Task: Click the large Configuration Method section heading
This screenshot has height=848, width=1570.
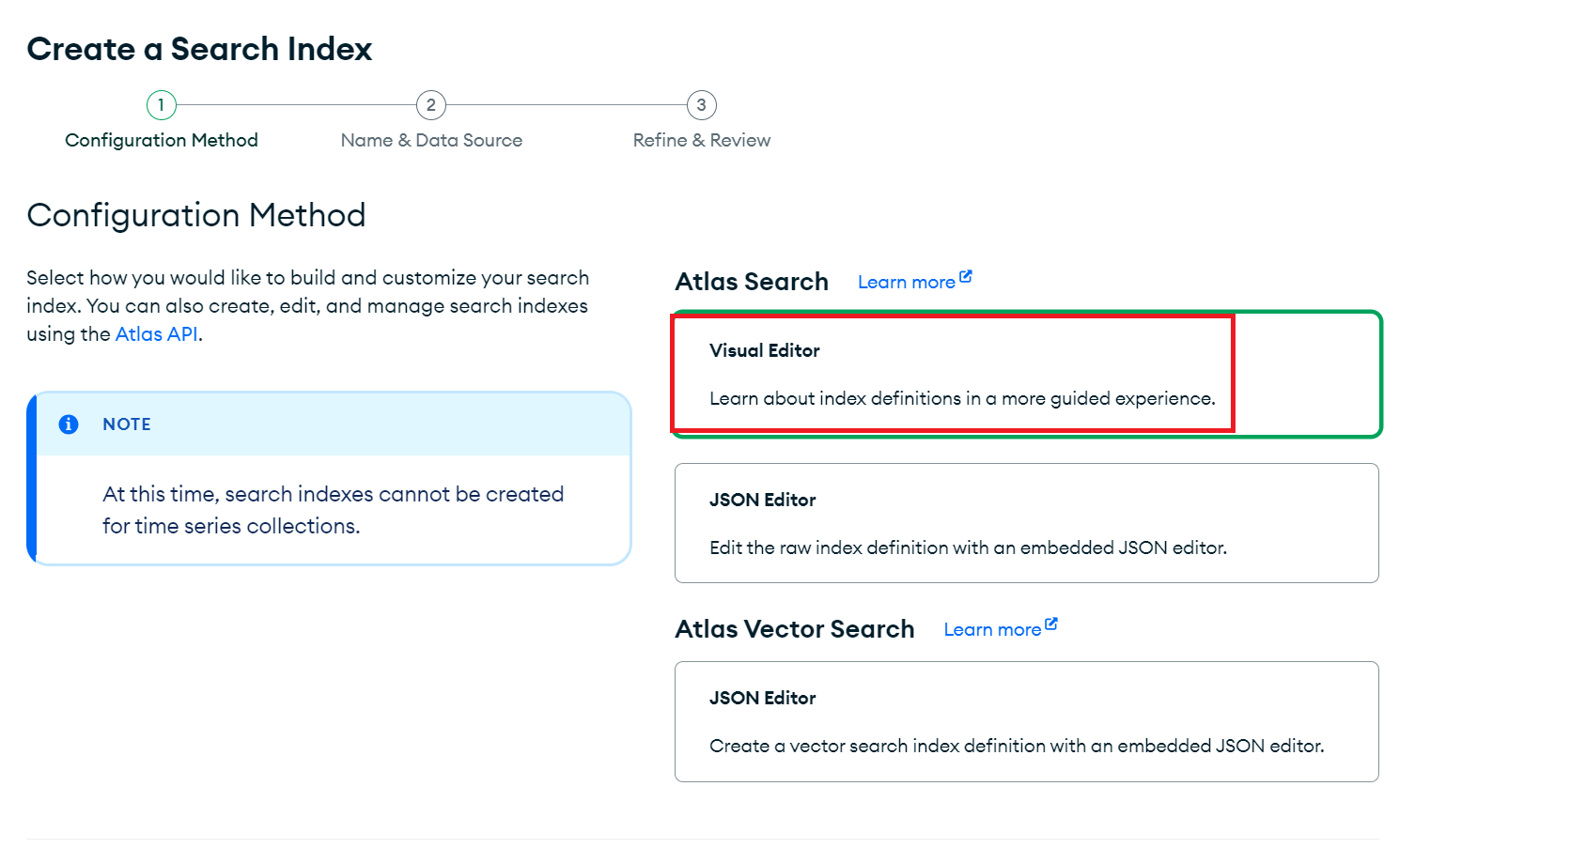Action: coord(196,215)
